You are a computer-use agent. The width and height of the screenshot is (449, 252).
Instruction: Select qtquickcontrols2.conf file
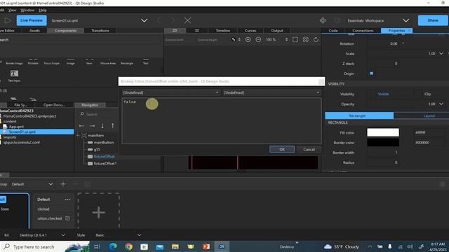(x=22, y=142)
